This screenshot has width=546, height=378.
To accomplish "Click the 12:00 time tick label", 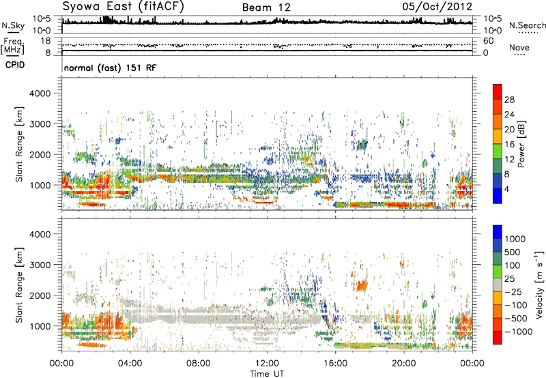I will tap(267, 364).
